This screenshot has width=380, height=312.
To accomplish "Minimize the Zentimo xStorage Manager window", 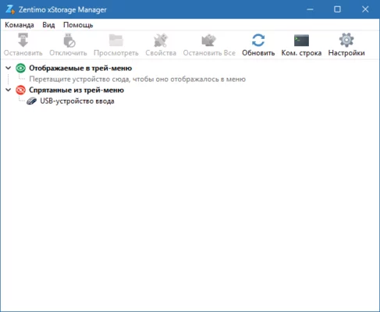I will click(x=310, y=9).
